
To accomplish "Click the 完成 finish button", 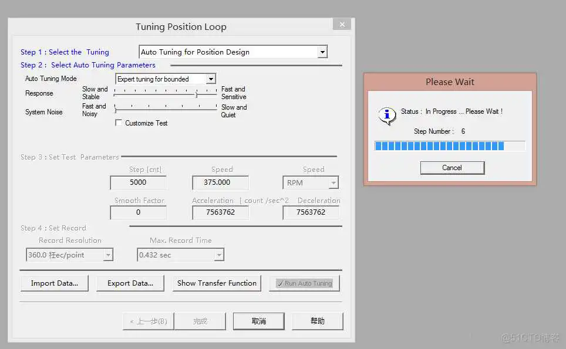I will [200, 321].
